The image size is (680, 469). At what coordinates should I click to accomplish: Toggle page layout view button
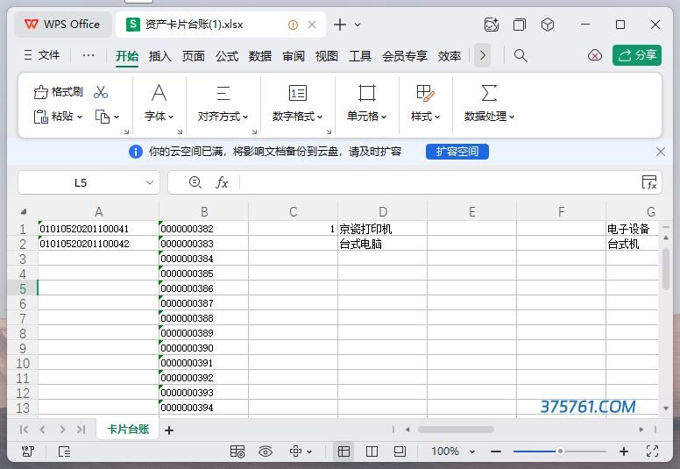click(400, 451)
